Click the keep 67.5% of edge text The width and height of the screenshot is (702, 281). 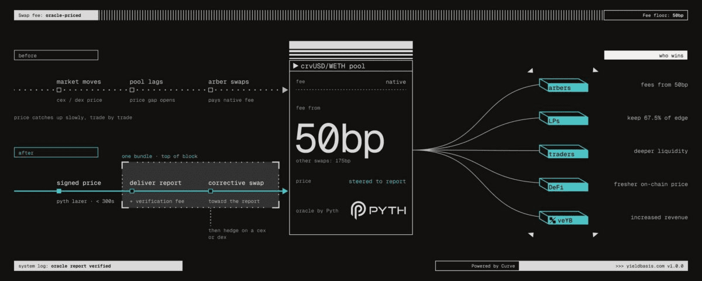[x=658, y=118]
